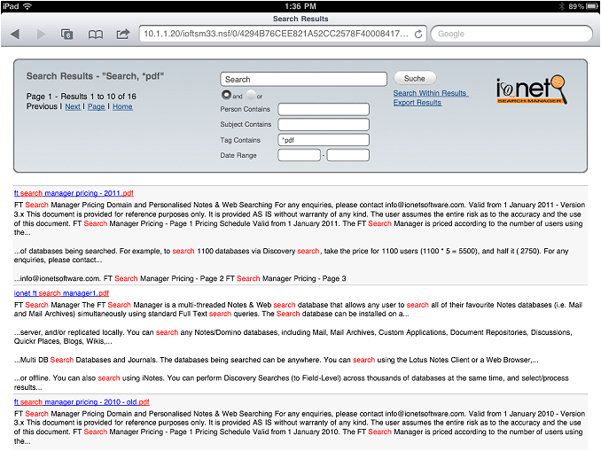Focus the Subject Contains field

[324, 125]
